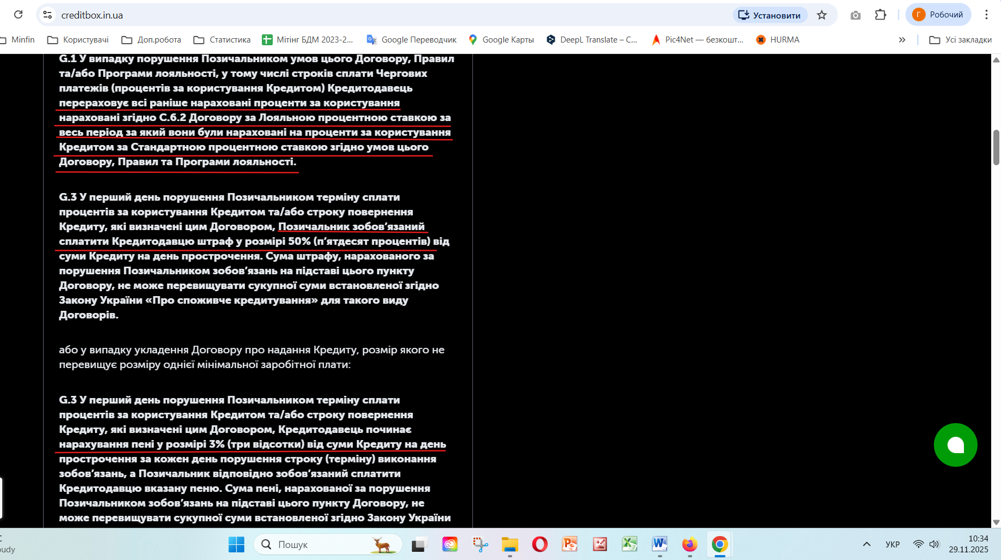Screen dimensions: 1001x560
Task: Open the green chat widget button
Action: tap(956, 445)
